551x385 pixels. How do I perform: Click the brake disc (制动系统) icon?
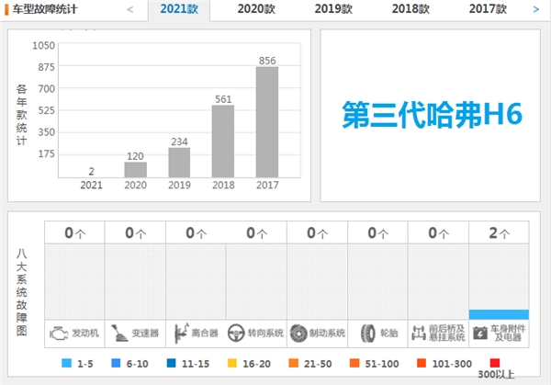298,333
